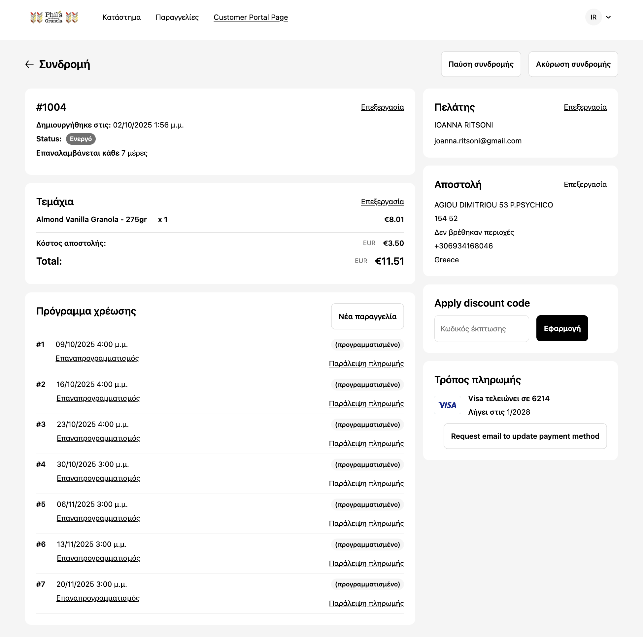Edit the Πελάτης customer information
The image size is (643, 637).
click(x=585, y=107)
